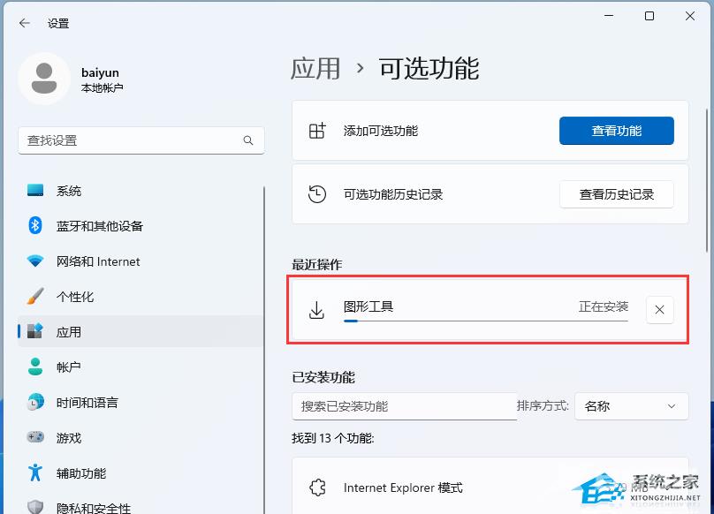Click the Accounts person icon
714x514 pixels.
coord(35,367)
